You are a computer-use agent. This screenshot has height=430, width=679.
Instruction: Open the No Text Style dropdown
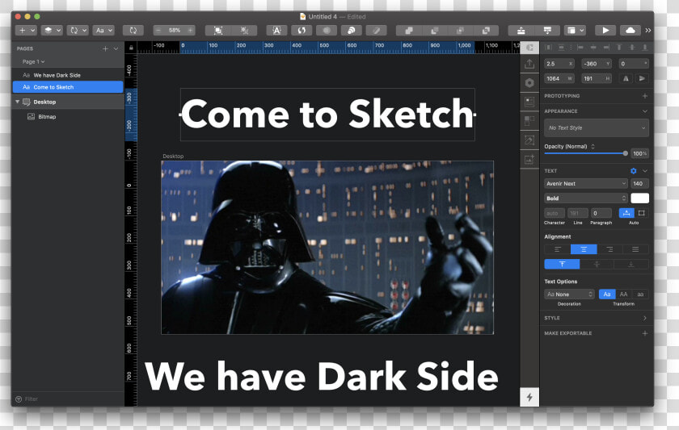[597, 128]
